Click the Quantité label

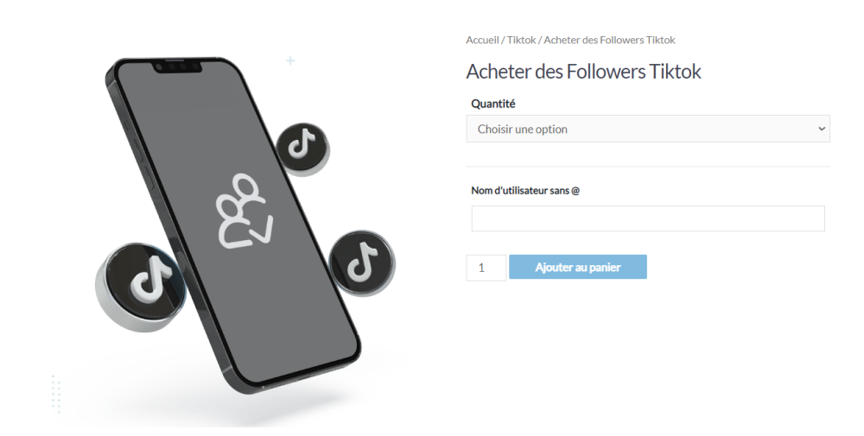[493, 104]
